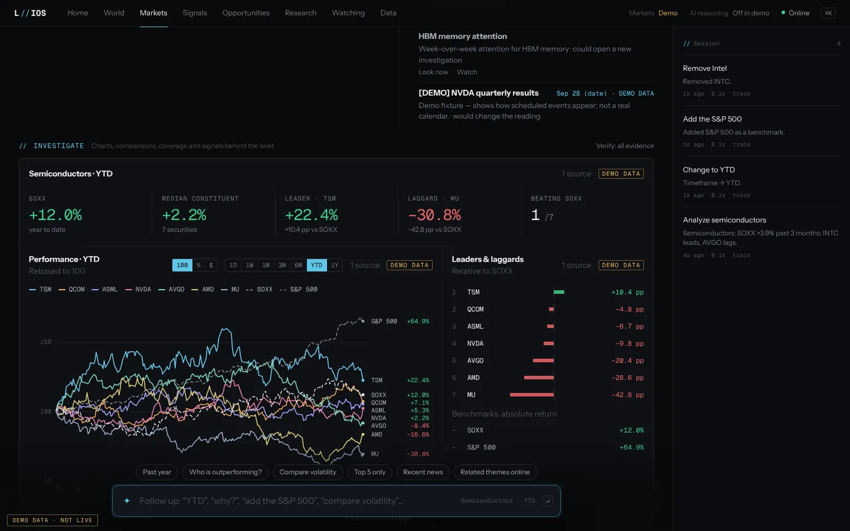Click the MU bar in laggards
The width and height of the screenshot is (850, 531).
coord(532,395)
